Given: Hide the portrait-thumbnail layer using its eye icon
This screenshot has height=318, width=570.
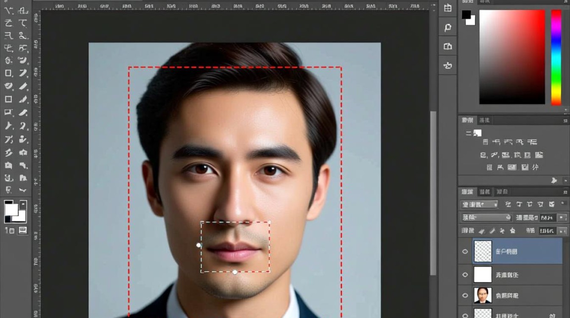Looking at the screenshot, I should (x=465, y=296).
